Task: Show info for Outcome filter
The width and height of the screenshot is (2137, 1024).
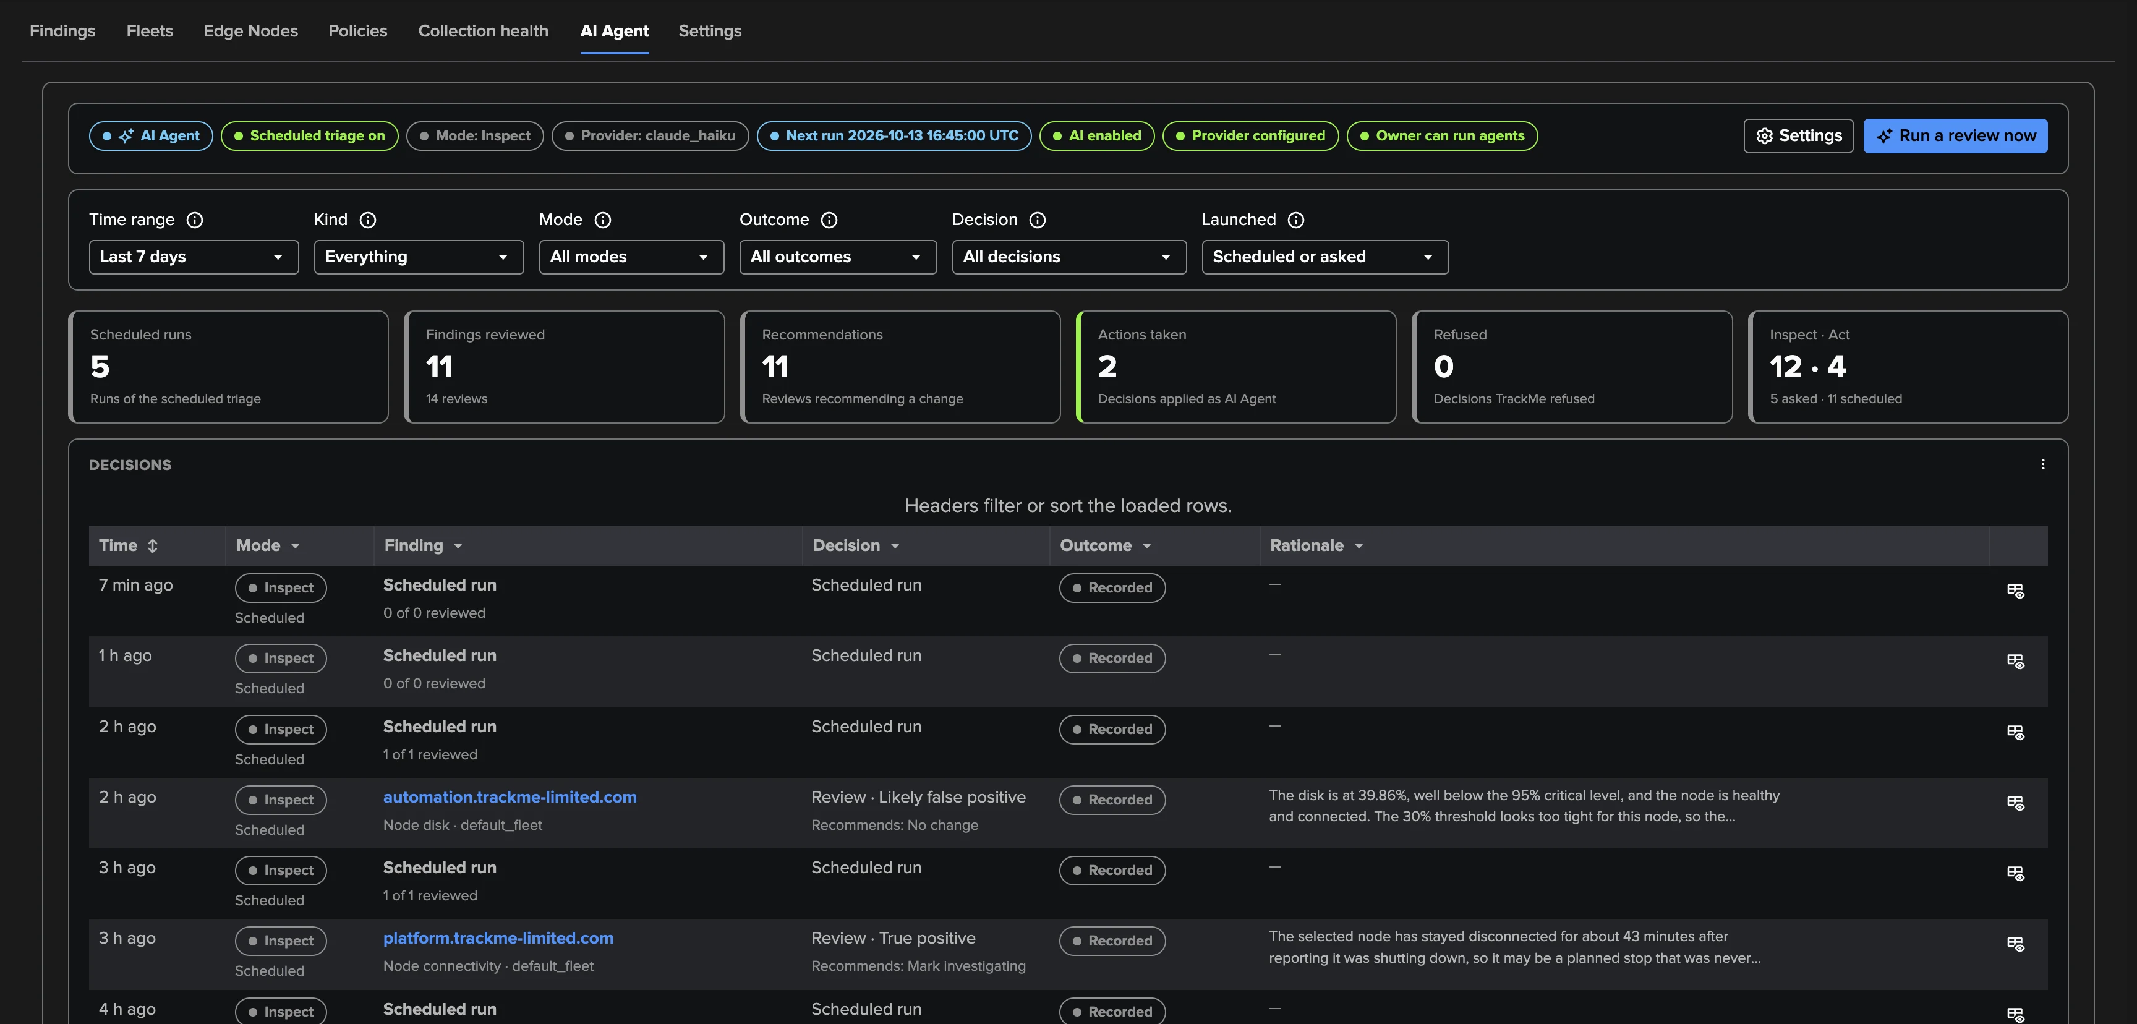Action: point(829,220)
